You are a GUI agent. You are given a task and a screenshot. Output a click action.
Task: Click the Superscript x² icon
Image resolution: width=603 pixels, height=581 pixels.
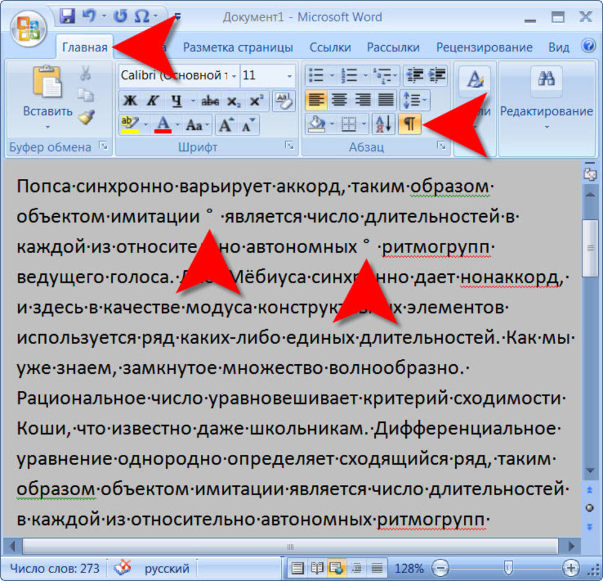point(256,100)
